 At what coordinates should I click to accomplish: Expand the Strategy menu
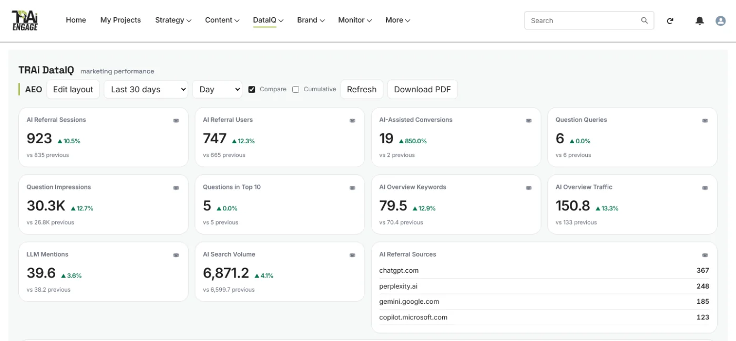tap(173, 20)
